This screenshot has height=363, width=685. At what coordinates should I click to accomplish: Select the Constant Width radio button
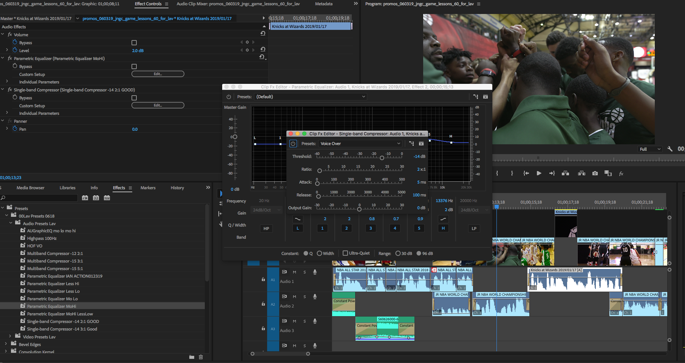[x=319, y=253]
